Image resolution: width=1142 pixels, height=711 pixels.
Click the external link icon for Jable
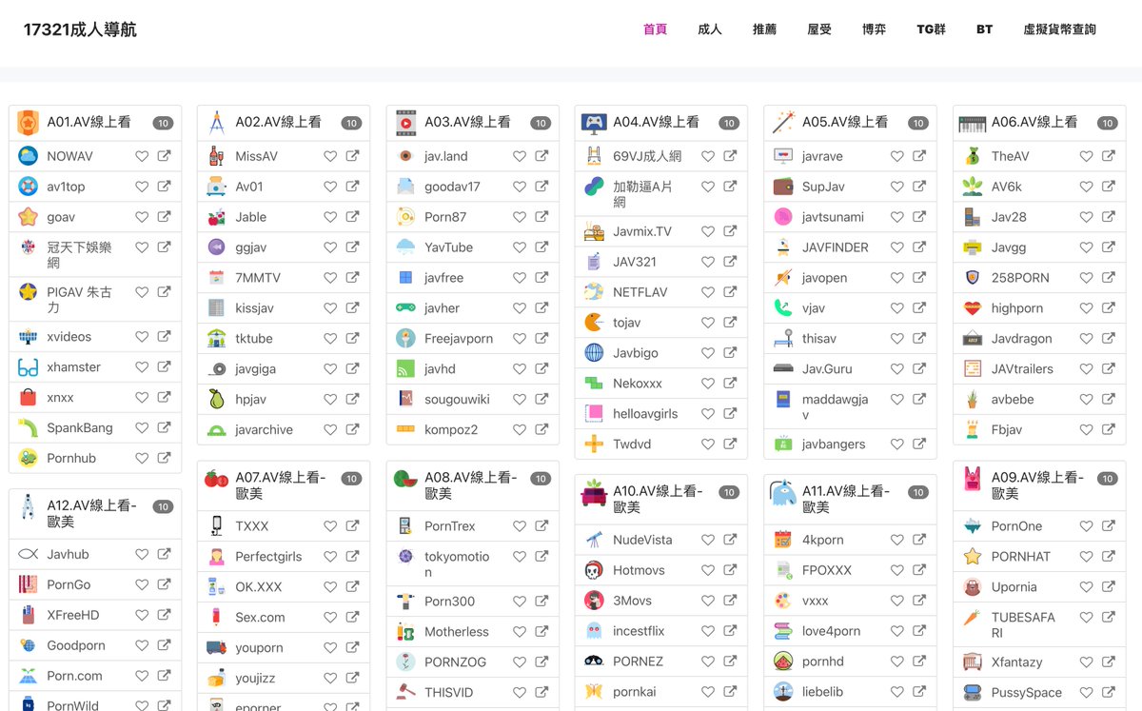352,217
